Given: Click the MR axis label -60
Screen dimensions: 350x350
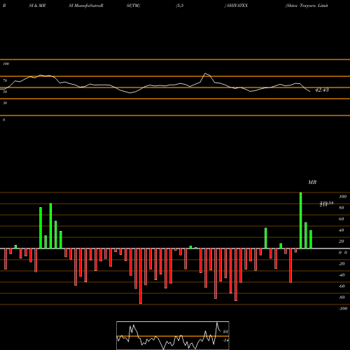Looking at the screenshot, I should [342, 286].
